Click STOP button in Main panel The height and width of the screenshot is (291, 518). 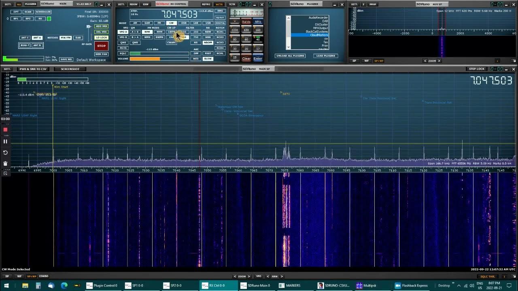point(101,46)
